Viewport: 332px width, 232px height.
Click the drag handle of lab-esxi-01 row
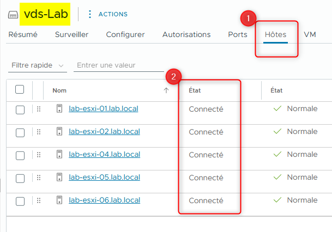pos(39,109)
